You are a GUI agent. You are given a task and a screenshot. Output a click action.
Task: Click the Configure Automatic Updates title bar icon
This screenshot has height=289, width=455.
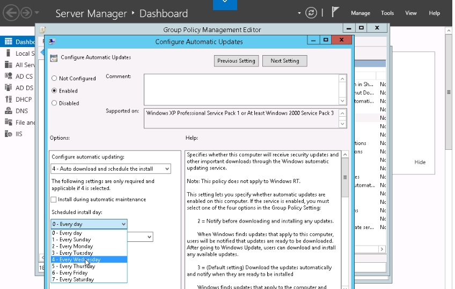(x=52, y=41)
